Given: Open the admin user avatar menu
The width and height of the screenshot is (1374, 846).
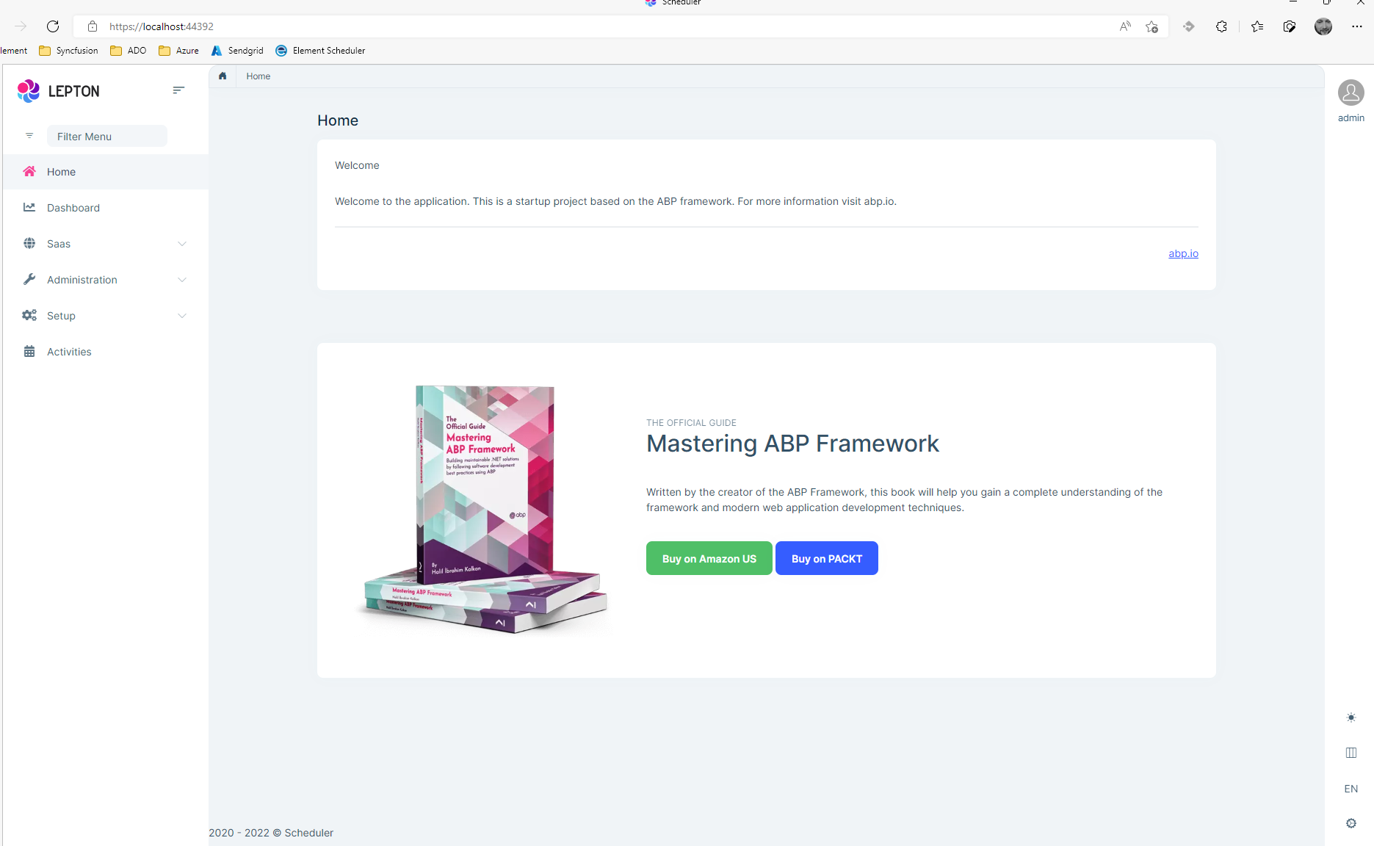Looking at the screenshot, I should pyautogui.click(x=1351, y=93).
